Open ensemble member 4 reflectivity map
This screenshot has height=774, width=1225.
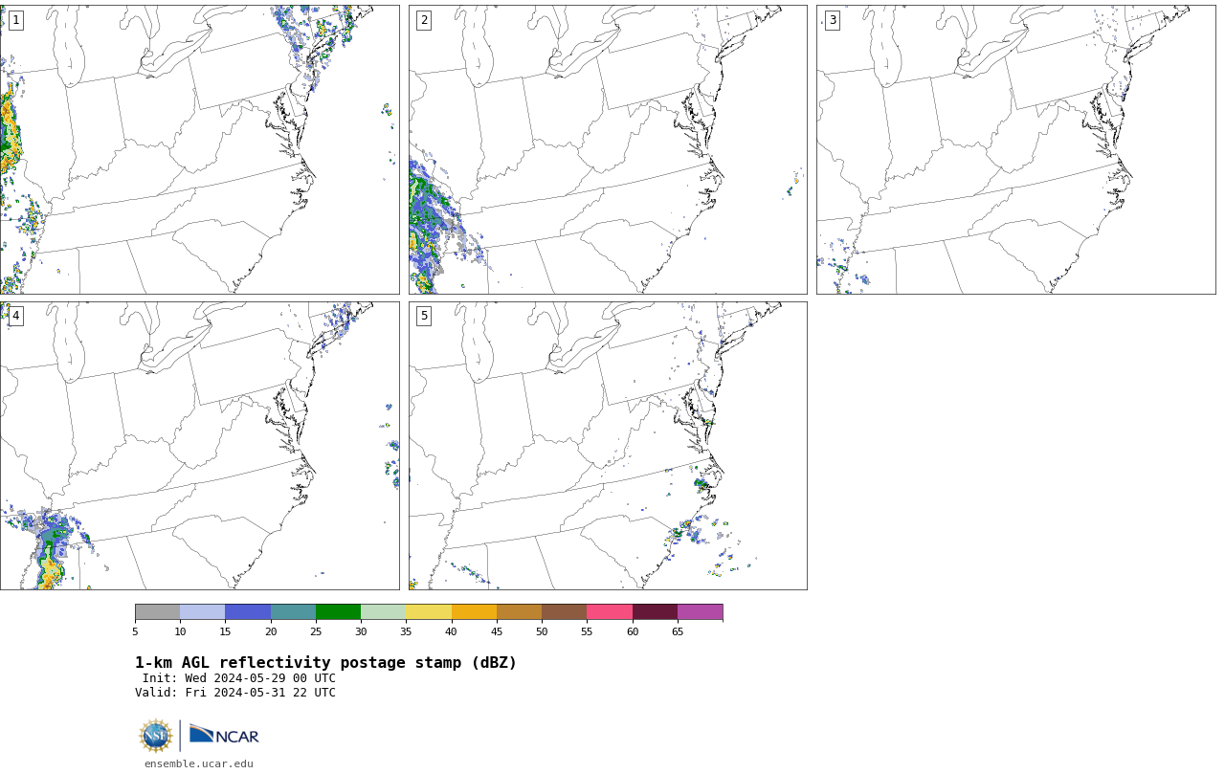pos(199,446)
